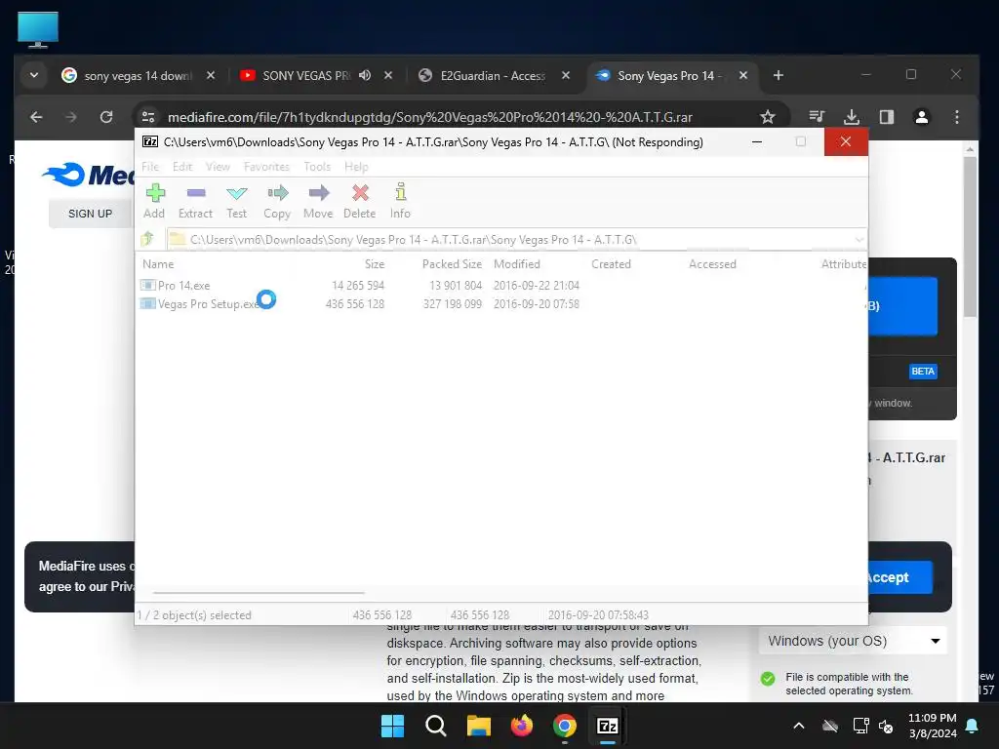Select the Pro 14.exe file row

(500, 286)
